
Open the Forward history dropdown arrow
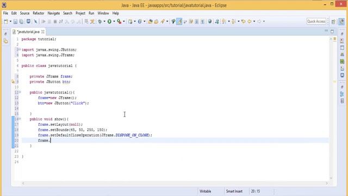point(264,21)
